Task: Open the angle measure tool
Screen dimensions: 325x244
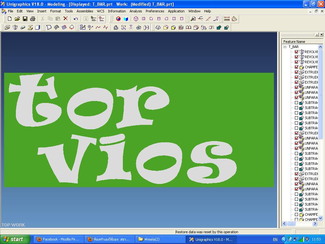Action: 235,19
